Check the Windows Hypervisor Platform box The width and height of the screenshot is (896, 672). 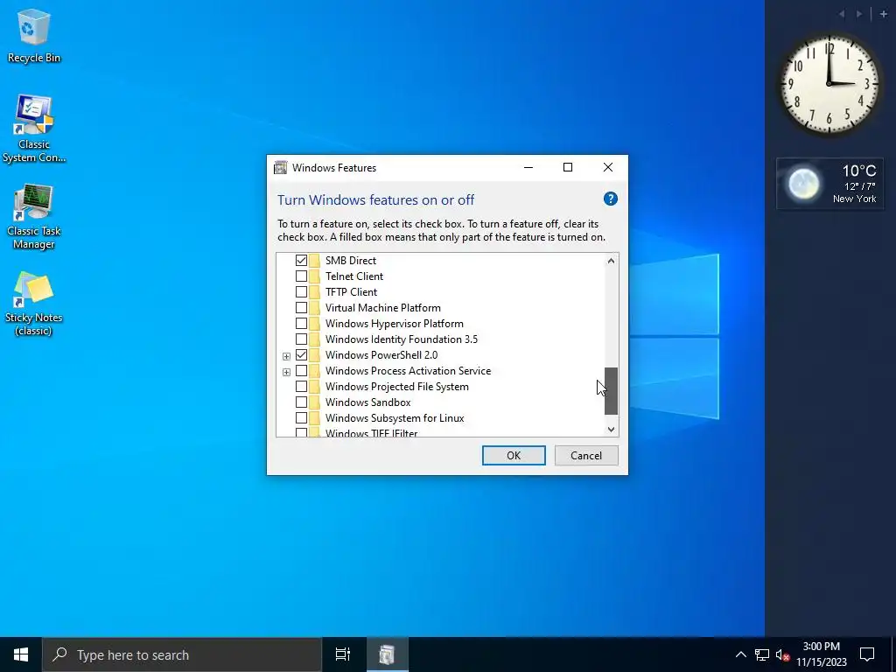(301, 324)
